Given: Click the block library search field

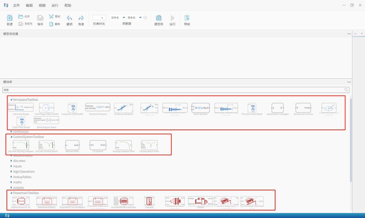Looking at the screenshot, I should 172,90.
